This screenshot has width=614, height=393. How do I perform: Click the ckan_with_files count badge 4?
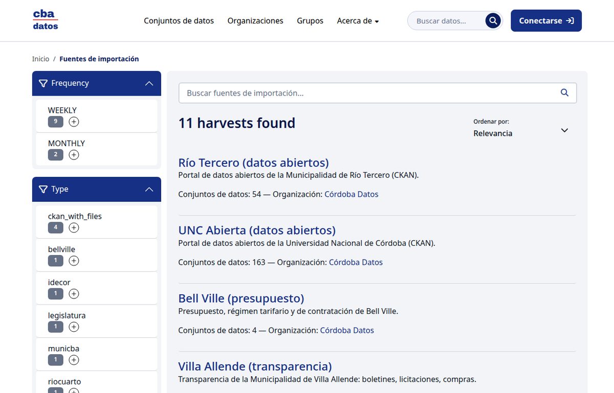[x=56, y=228]
